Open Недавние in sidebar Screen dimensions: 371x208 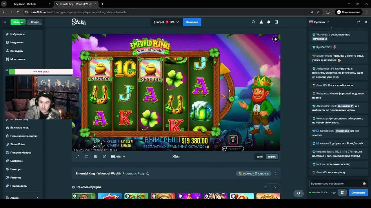(x=23, y=42)
